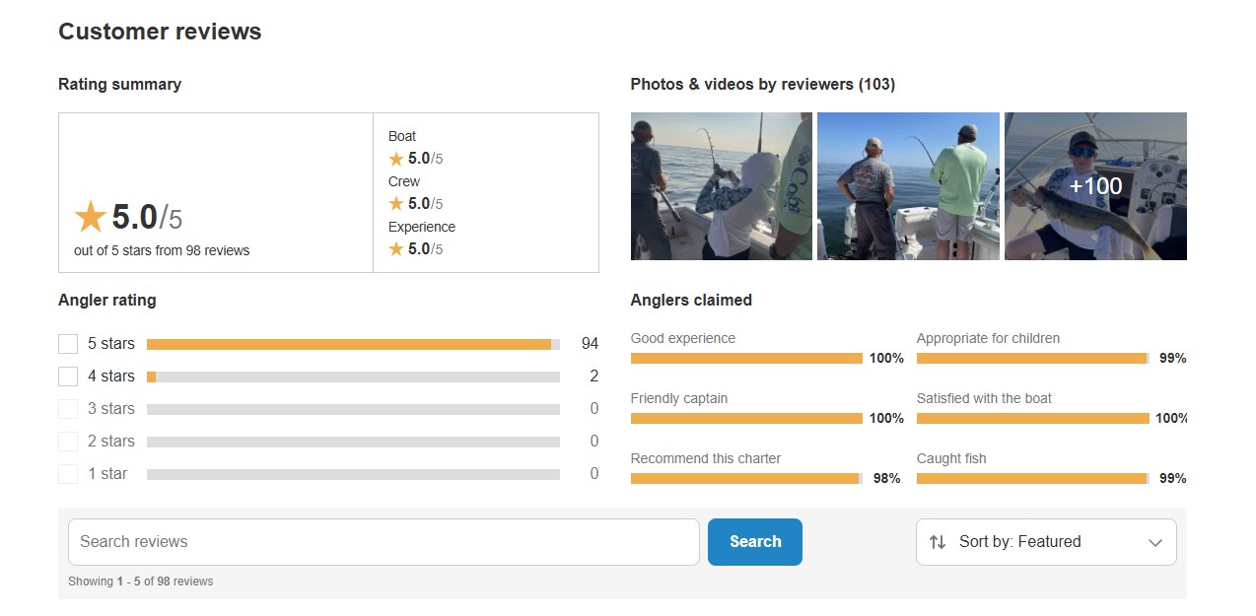Expand the sort dropdown chevron
Screen dimensions: 1256x616
(1155, 543)
